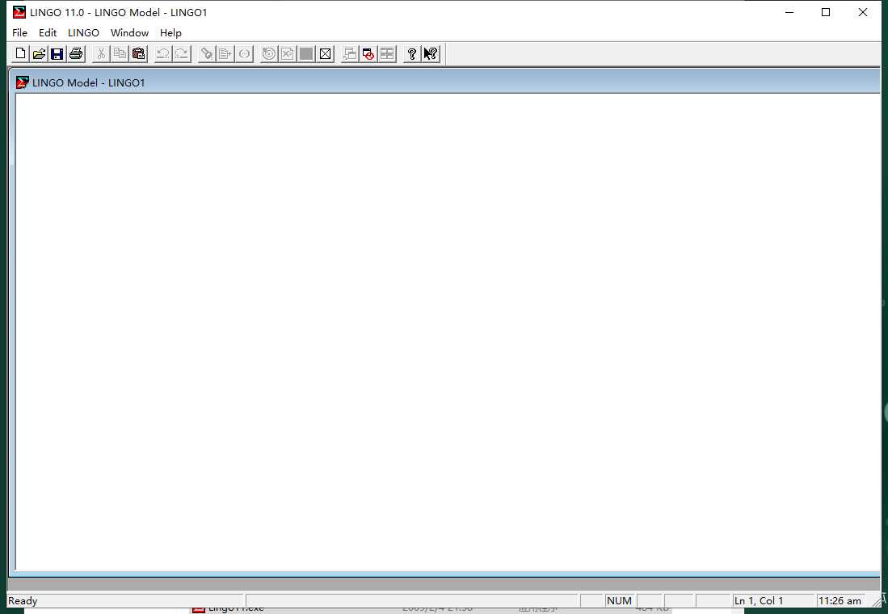Open Options with the crossed-box toolbar icon
Screen dimensions: 888x614
tap(325, 54)
